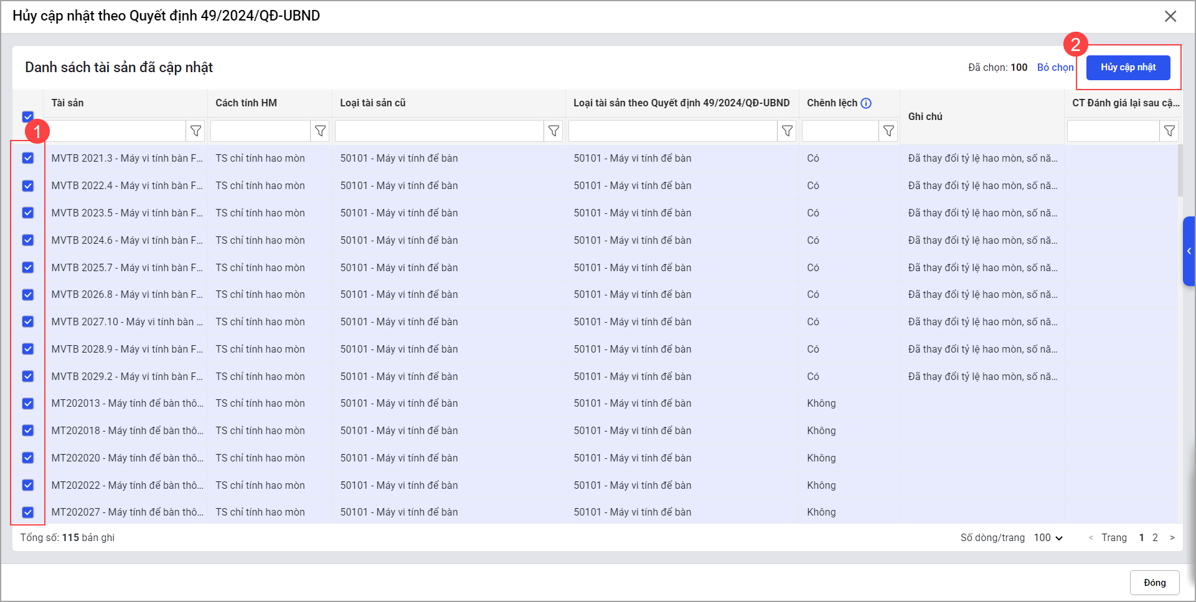
Task: Go to page 2 of the list
Action: tap(1155, 538)
